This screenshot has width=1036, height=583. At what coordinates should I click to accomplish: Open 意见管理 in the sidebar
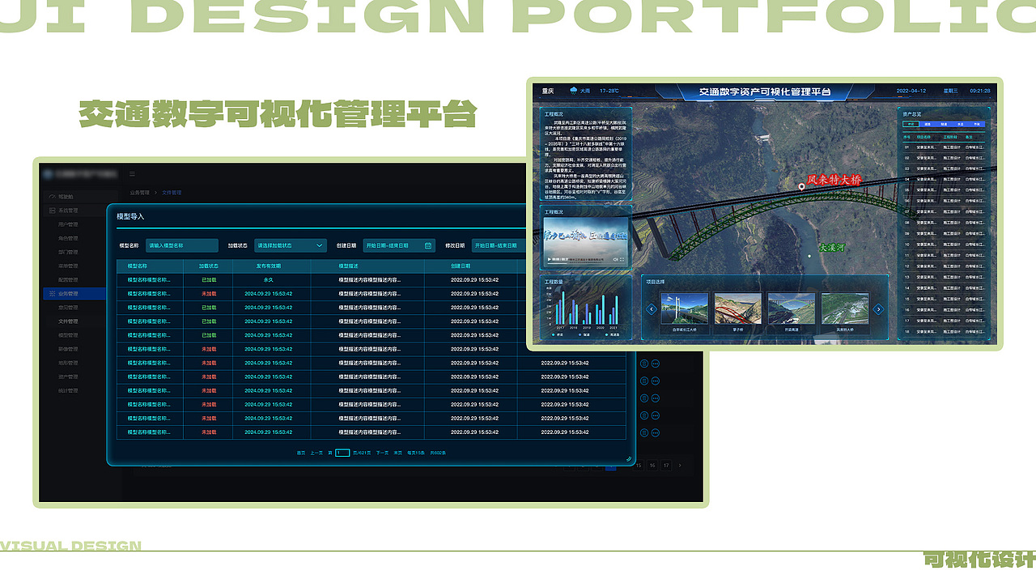68,307
